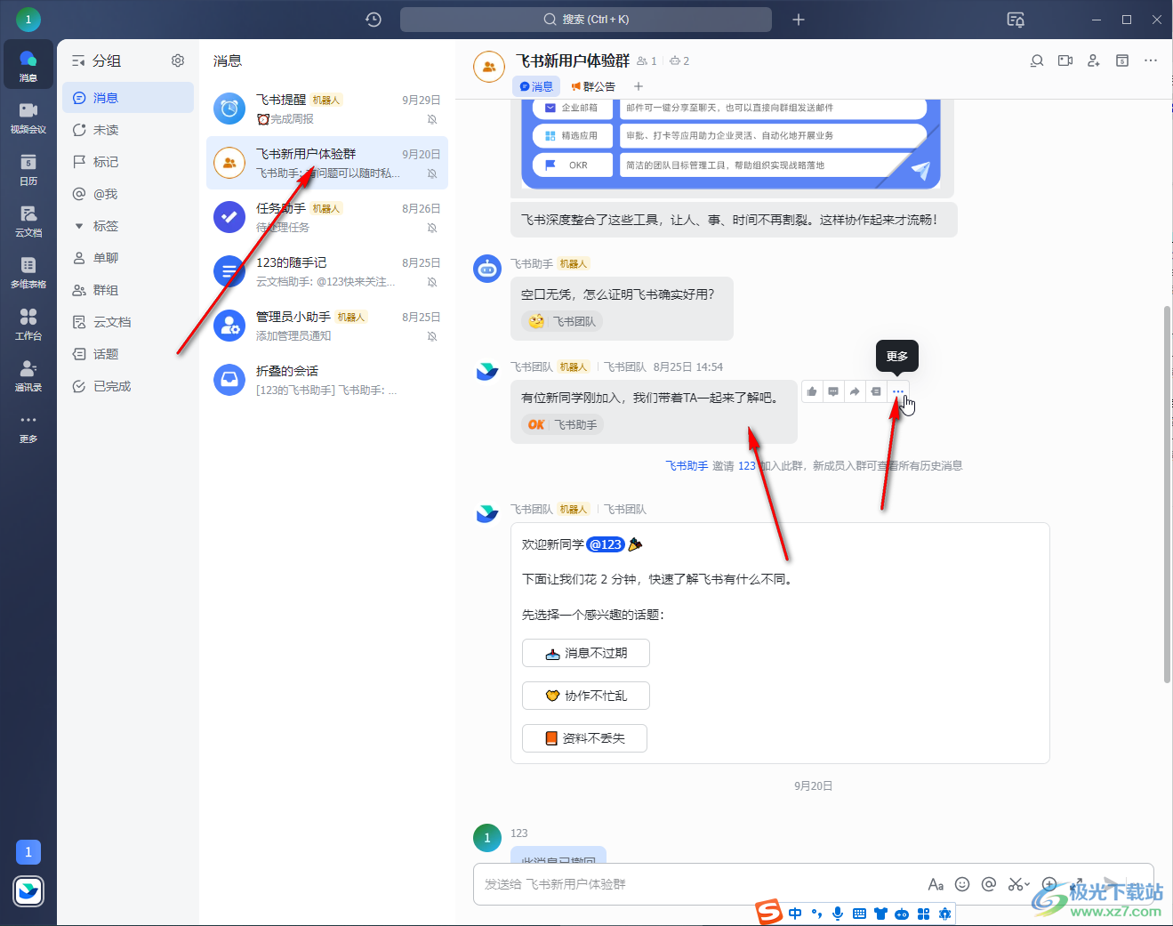
Task: Click the @123 mention in the welcome message
Action: pos(606,544)
